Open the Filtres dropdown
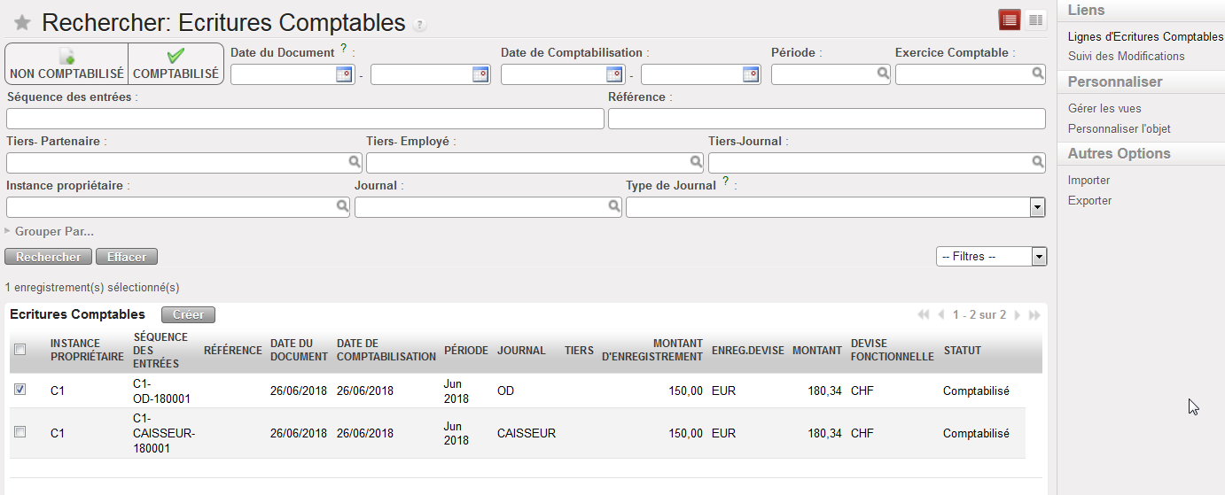The height and width of the screenshot is (495, 1225). pos(1039,257)
